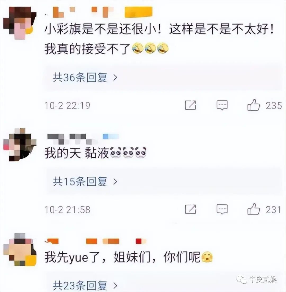
Task: Like the comment posted at 21:58
Action: click(253, 209)
